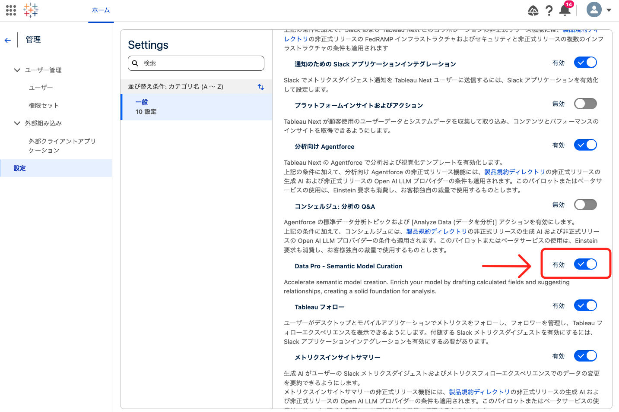The width and height of the screenshot is (619, 412).
Task: Toggle コンシェルジュ: 分析の Q&A switch
Action: pos(585,204)
